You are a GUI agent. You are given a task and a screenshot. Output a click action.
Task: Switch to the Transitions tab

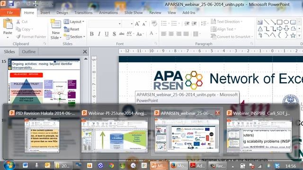[x=83, y=13]
